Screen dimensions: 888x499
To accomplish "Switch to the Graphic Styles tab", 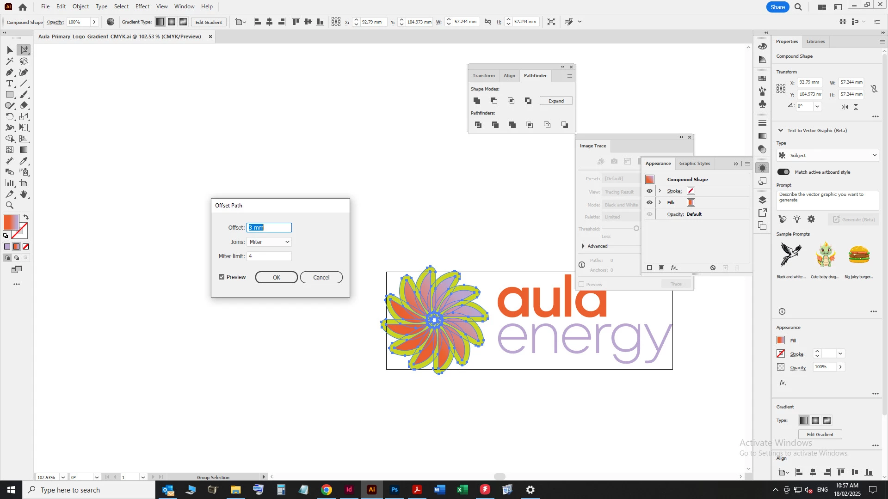I will click(x=694, y=164).
